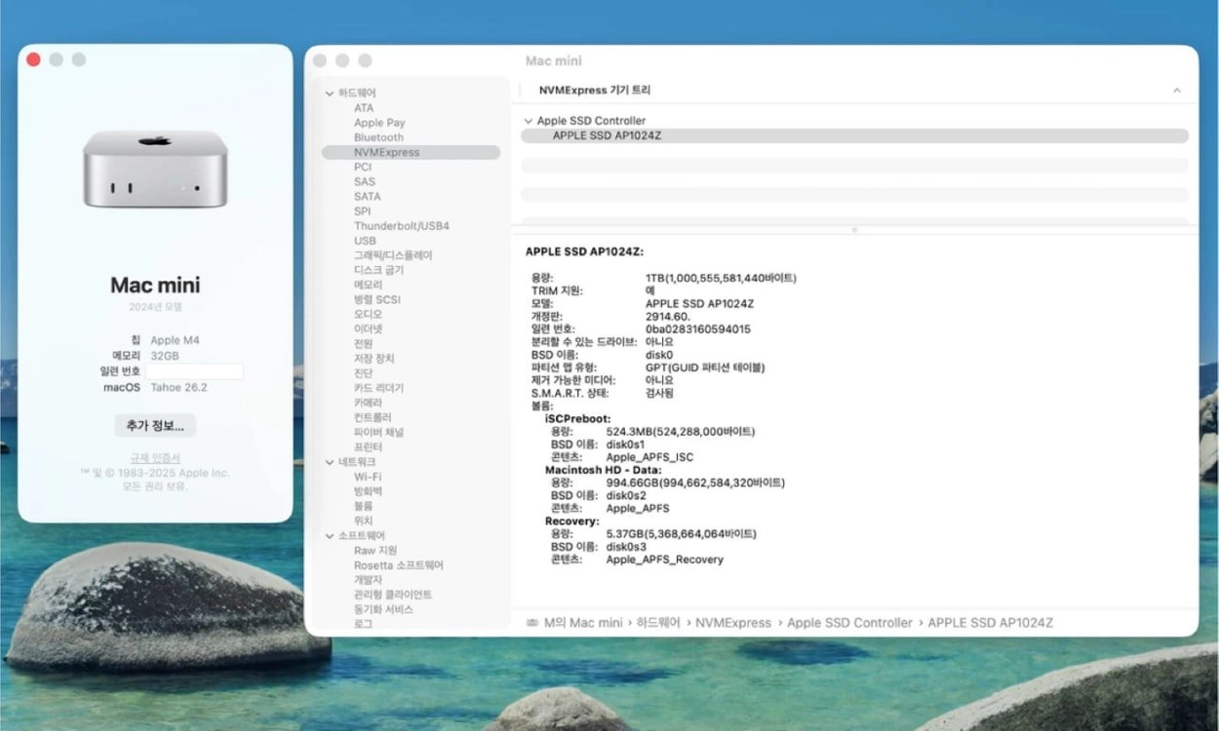Select 관리형 클라이언트 in sidebar
1219x731 pixels.
393,595
